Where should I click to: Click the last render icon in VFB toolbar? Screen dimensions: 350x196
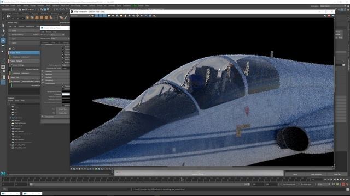point(154,16)
